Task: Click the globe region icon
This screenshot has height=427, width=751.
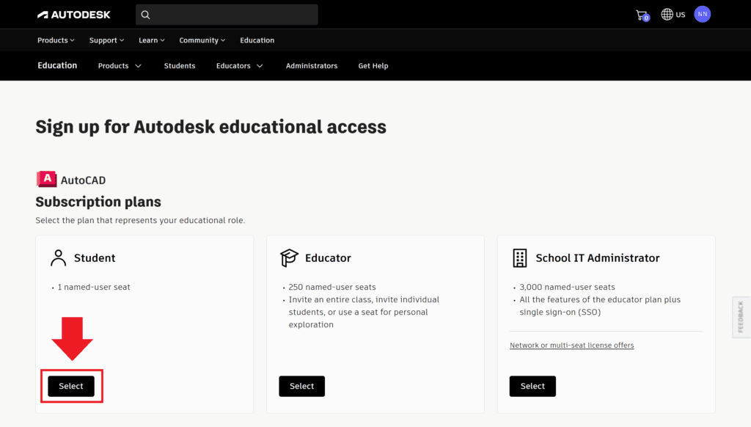Action: [667, 15]
